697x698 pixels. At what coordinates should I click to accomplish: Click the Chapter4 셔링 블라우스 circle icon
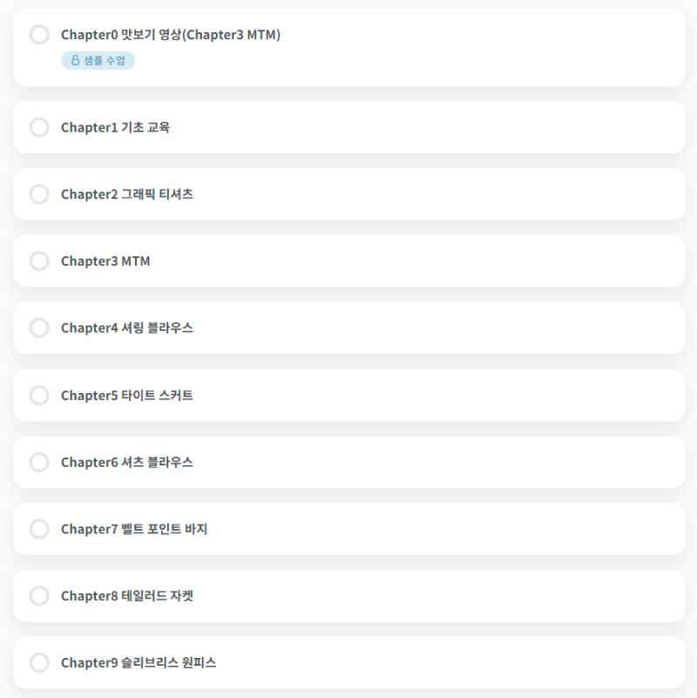pyautogui.click(x=39, y=329)
